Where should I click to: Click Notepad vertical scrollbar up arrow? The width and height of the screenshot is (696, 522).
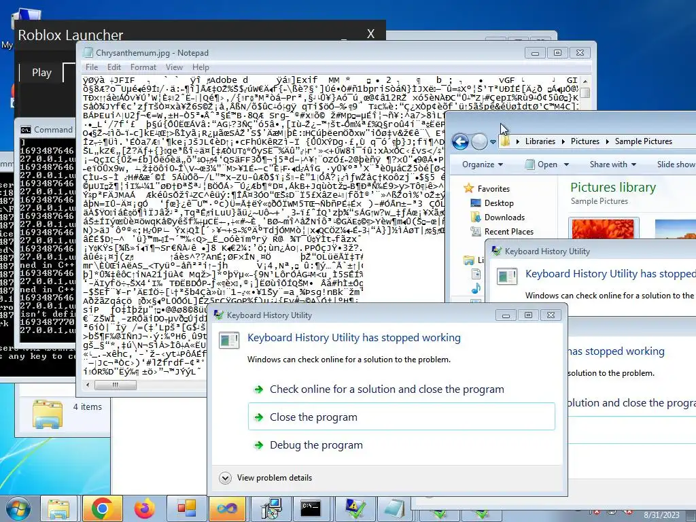pos(585,82)
